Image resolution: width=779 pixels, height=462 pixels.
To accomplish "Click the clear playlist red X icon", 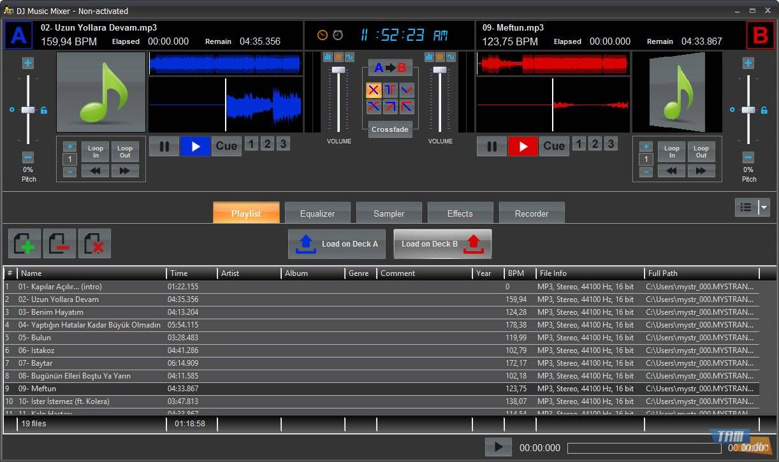I will point(94,243).
